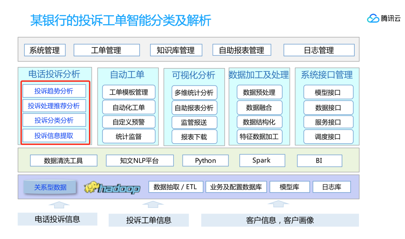Click the 电话投诉分析 heading
Viewport: 405px width, 239px height.
(54, 74)
